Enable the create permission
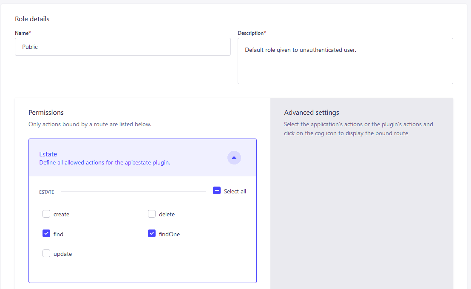Image resolution: width=471 pixels, height=289 pixels. coord(46,214)
